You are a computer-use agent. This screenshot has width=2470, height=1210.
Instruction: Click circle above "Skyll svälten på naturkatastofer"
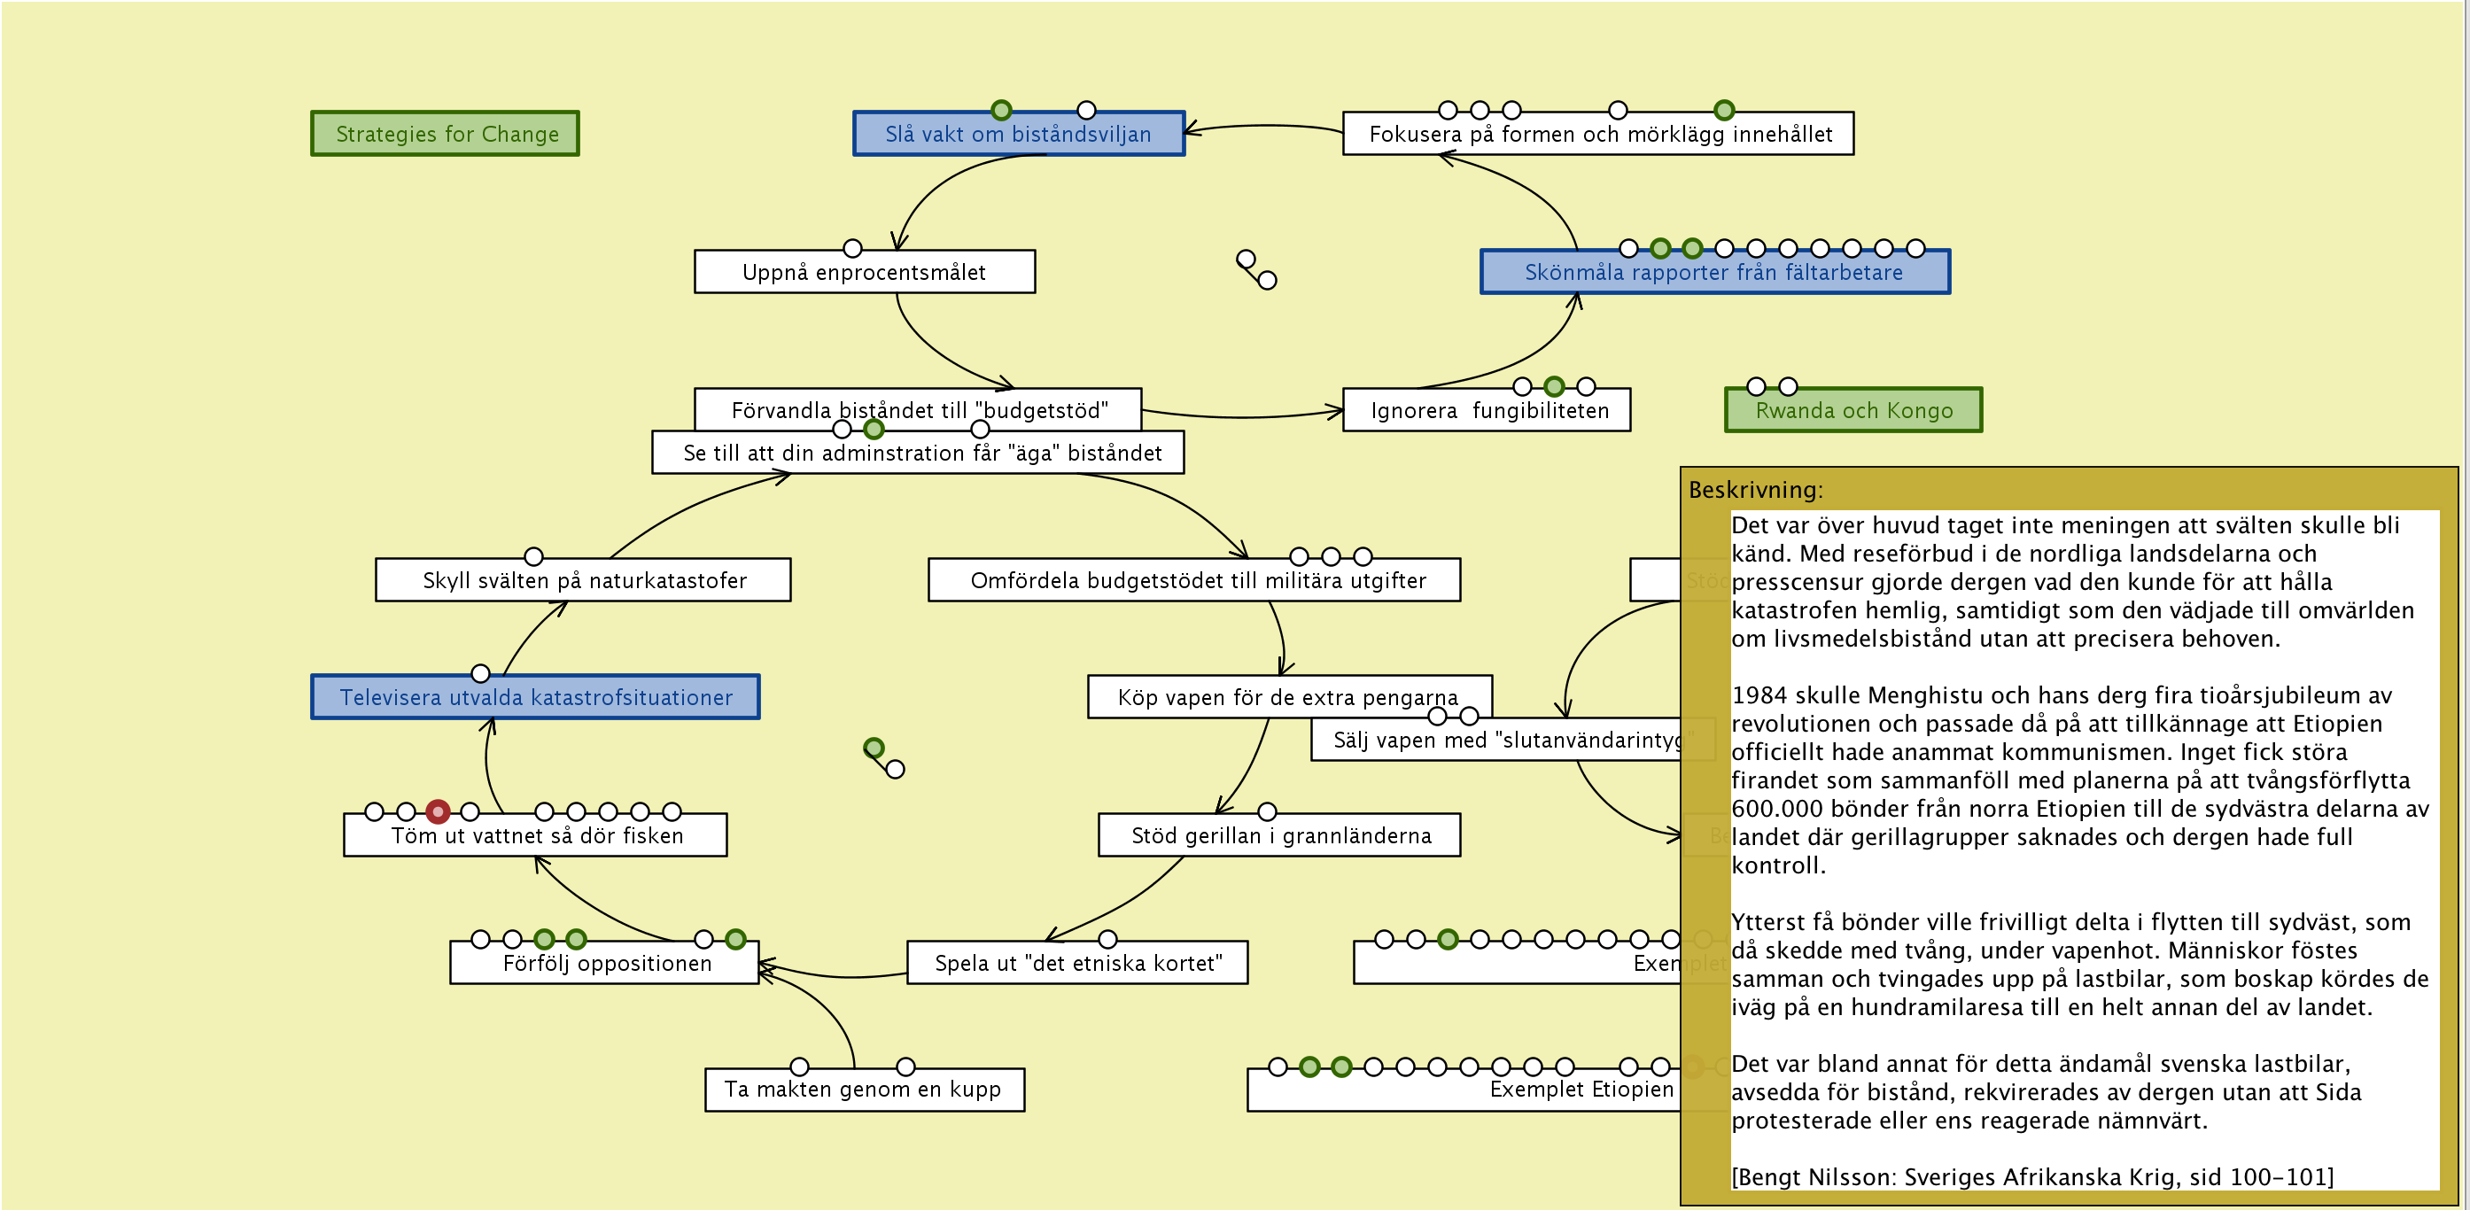(533, 556)
